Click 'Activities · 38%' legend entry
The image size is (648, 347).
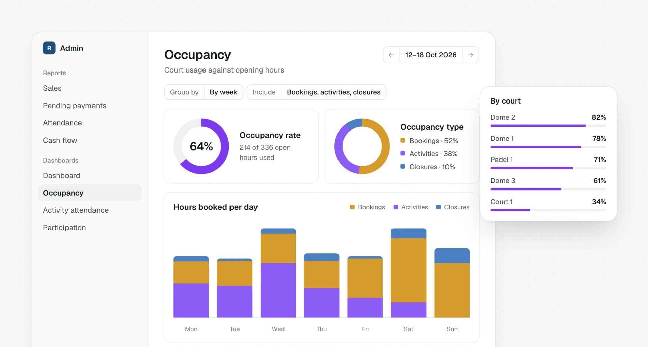click(429, 154)
